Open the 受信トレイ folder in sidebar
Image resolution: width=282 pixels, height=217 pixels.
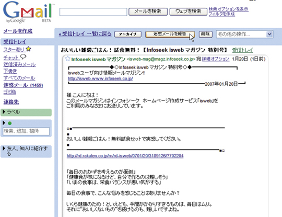(15, 42)
